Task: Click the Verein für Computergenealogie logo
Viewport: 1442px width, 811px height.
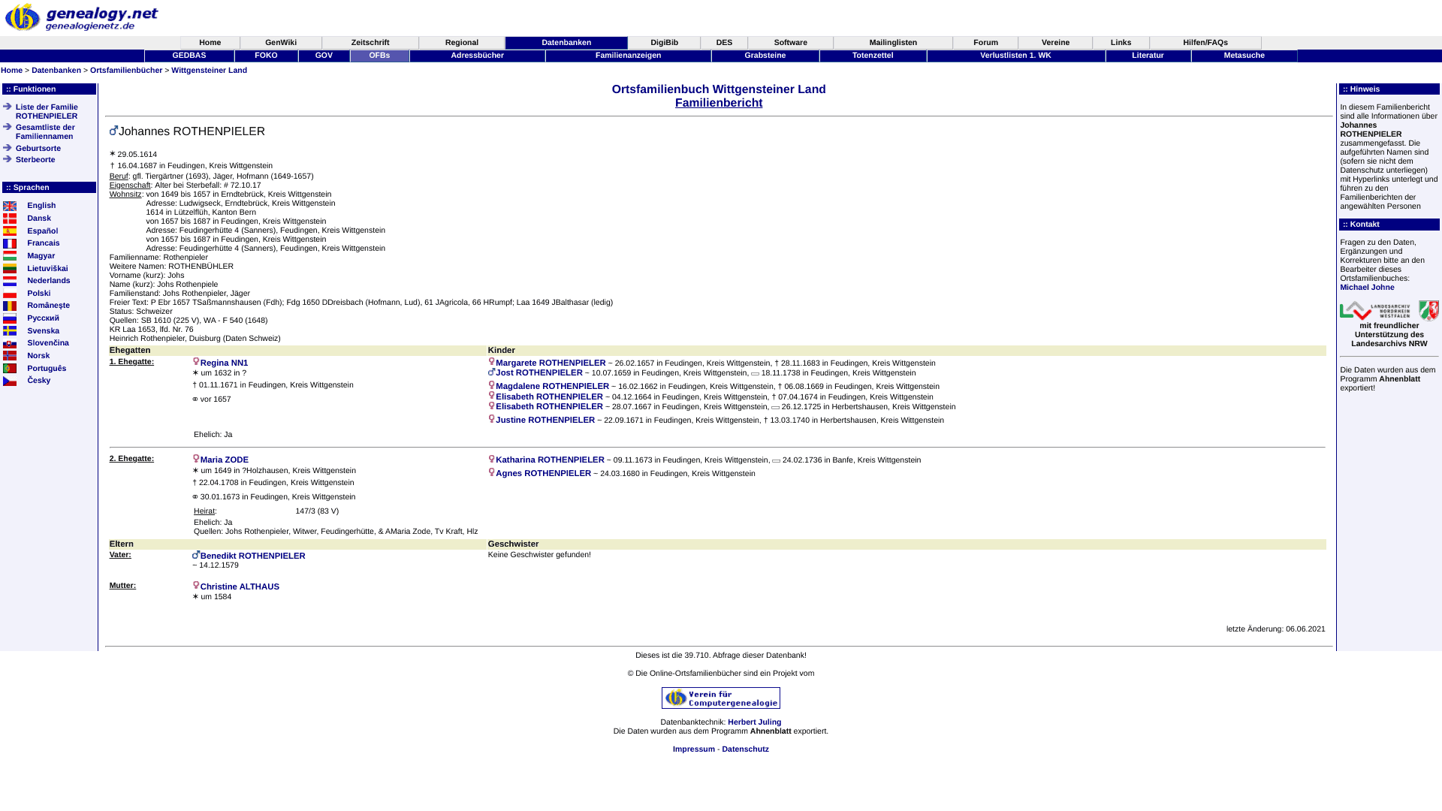Action: 720,698
